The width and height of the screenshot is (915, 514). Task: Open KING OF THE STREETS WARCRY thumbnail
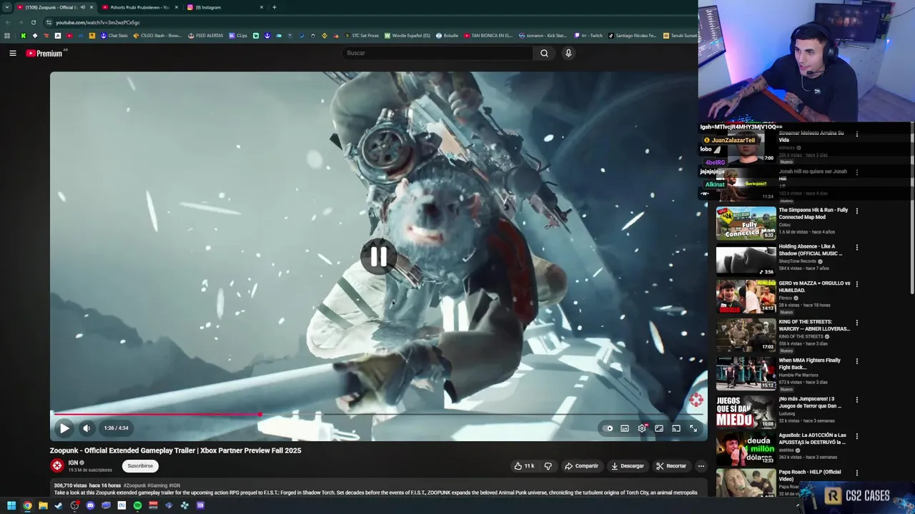click(746, 335)
